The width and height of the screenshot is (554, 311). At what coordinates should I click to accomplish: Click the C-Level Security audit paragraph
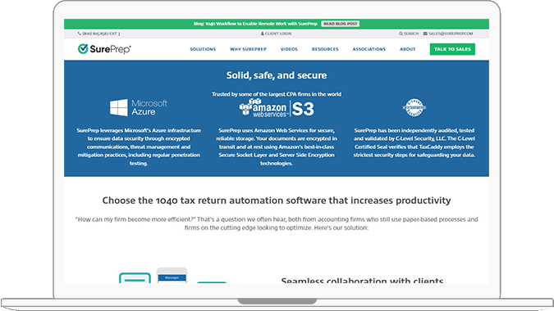(414, 142)
